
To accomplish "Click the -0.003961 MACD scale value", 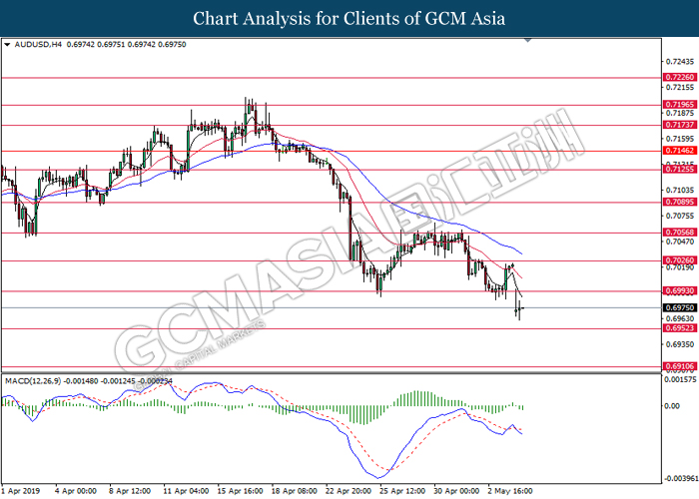I will coord(680,478).
